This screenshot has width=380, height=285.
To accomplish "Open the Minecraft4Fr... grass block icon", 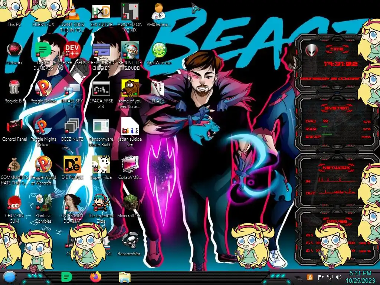I will tap(130, 206).
